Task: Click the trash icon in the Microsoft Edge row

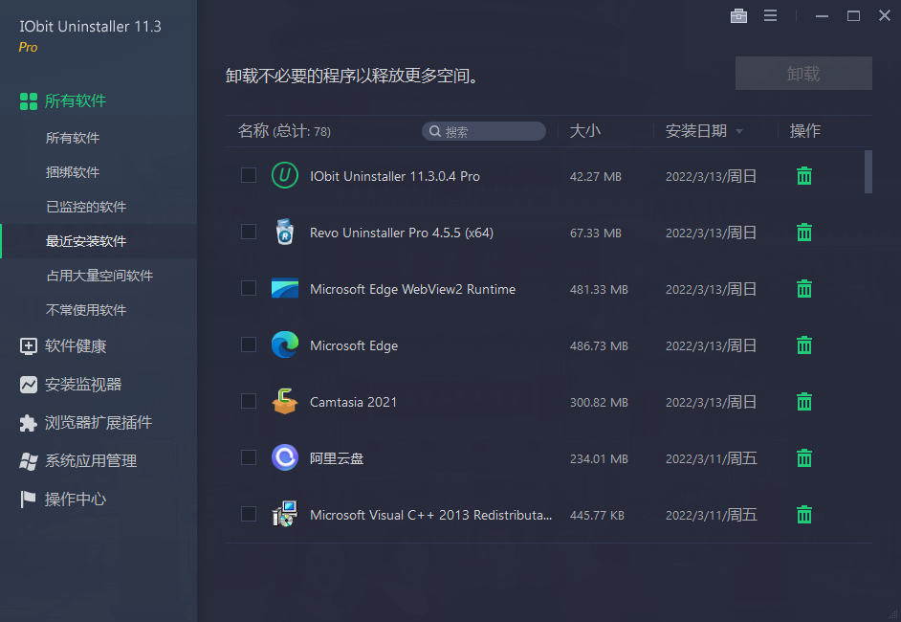Action: (803, 344)
